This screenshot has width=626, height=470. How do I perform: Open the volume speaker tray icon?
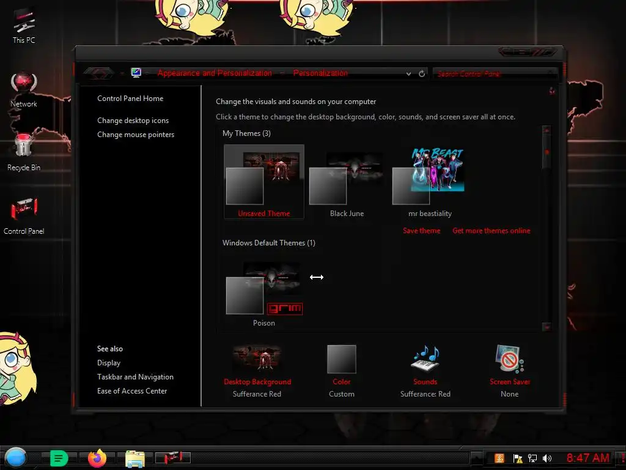point(547,458)
